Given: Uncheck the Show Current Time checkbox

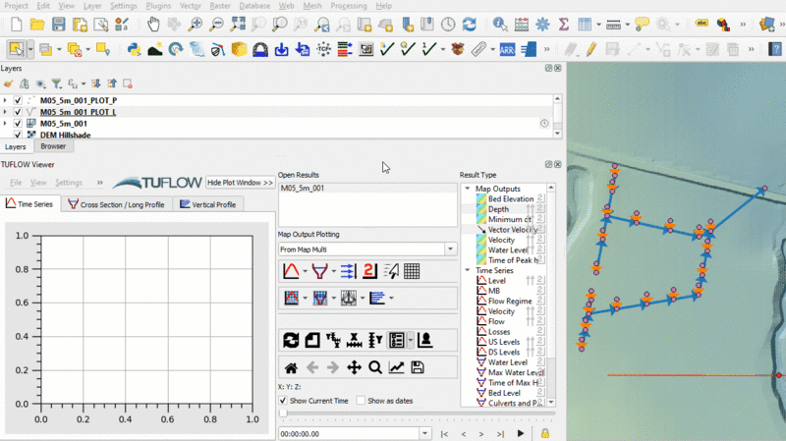Looking at the screenshot, I should [284, 401].
